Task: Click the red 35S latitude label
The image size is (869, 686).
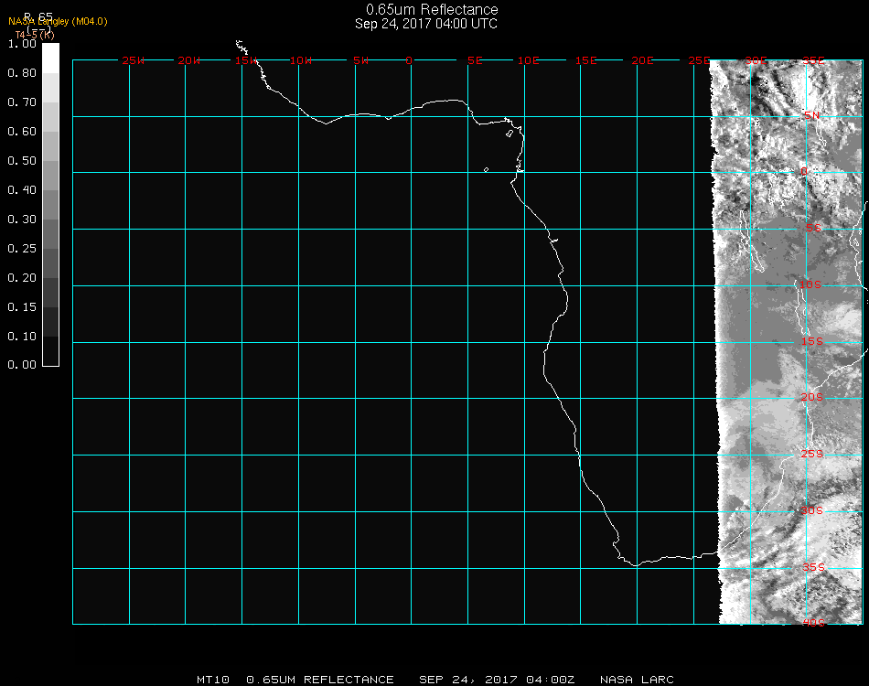Action: pos(812,566)
